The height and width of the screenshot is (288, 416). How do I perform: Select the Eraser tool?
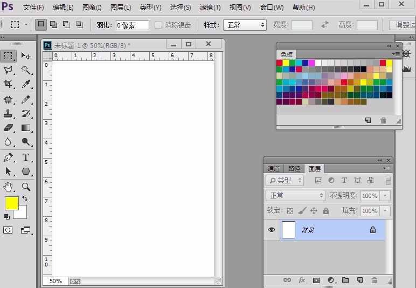point(8,128)
